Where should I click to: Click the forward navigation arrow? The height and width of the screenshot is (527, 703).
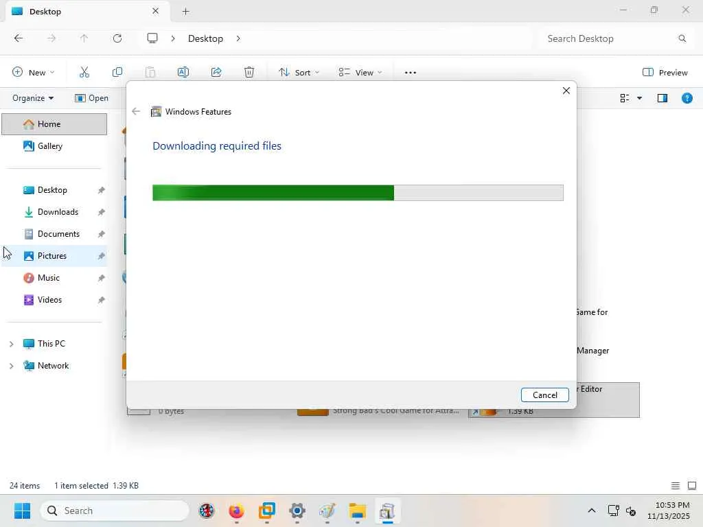[x=51, y=38]
